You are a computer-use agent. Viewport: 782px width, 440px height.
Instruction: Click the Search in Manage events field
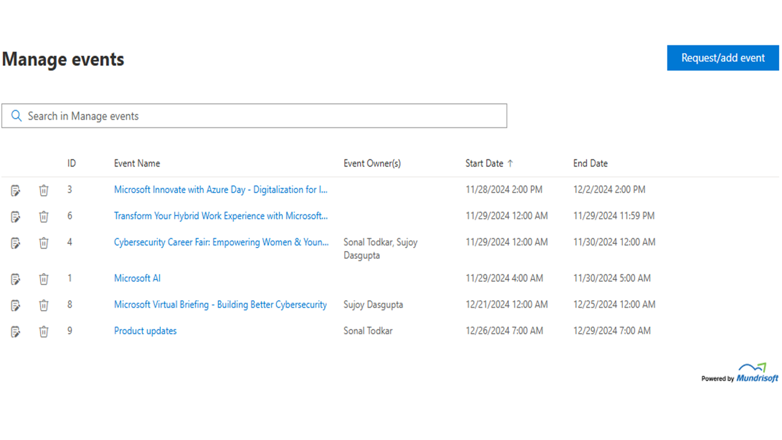click(x=263, y=116)
